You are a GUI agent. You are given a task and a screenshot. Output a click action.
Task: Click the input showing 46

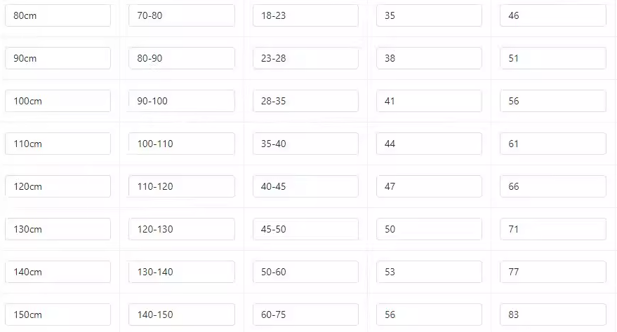point(552,15)
